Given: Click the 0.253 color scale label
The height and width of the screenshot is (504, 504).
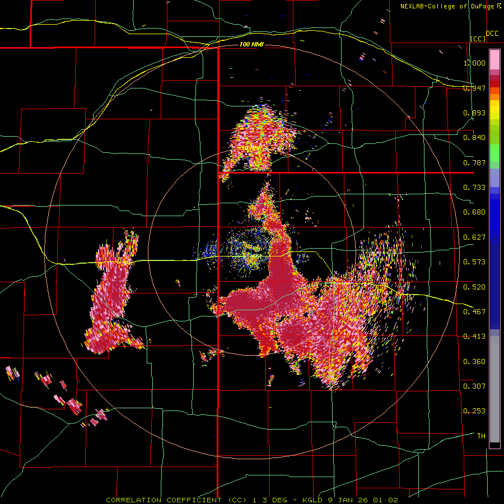Looking at the screenshot, I should point(474,411).
